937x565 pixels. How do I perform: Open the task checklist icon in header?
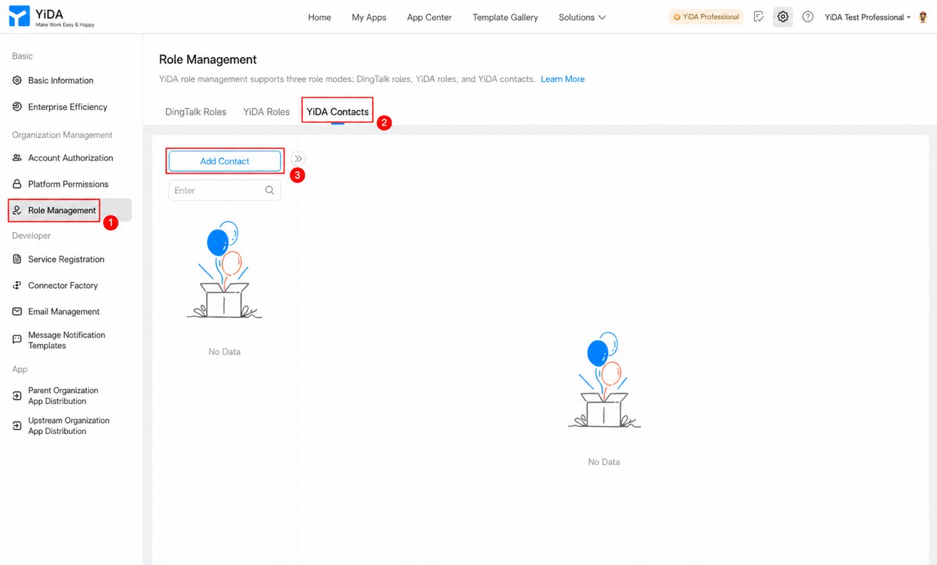pyautogui.click(x=759, y=17)
